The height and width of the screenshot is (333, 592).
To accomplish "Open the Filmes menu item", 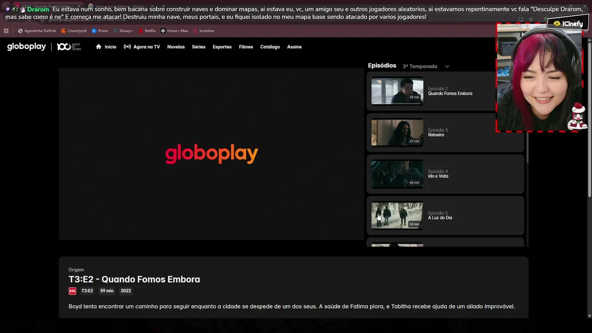I will 246,47.
